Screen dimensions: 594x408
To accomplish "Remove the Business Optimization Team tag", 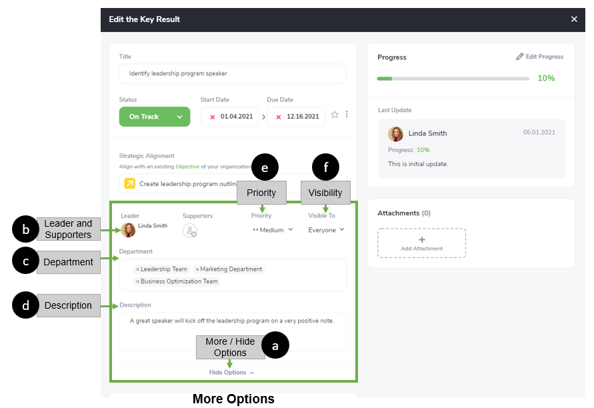I will click(137, 281).
